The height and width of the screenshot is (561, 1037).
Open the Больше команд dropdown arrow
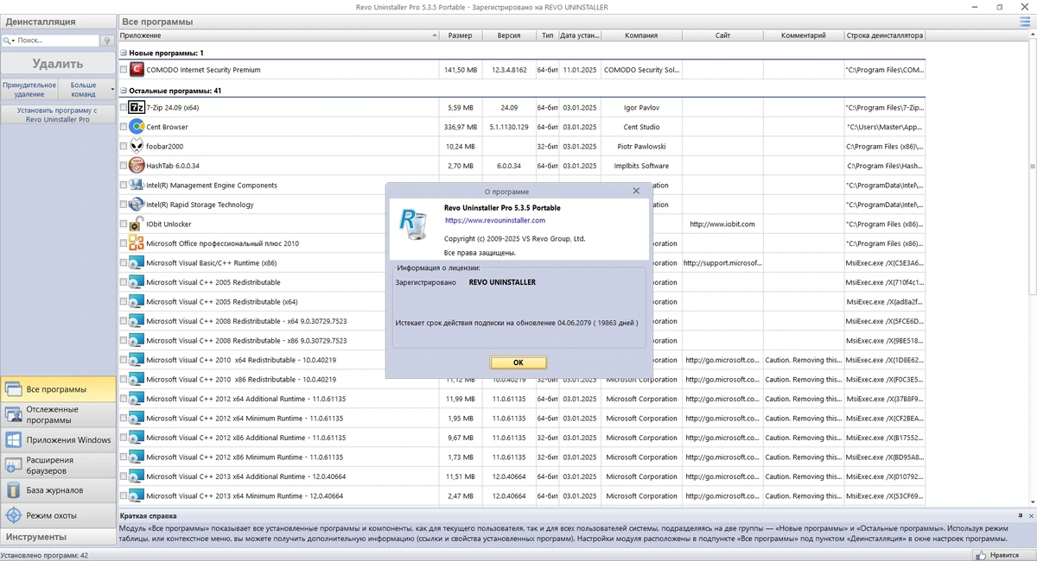tap(112, 88)
